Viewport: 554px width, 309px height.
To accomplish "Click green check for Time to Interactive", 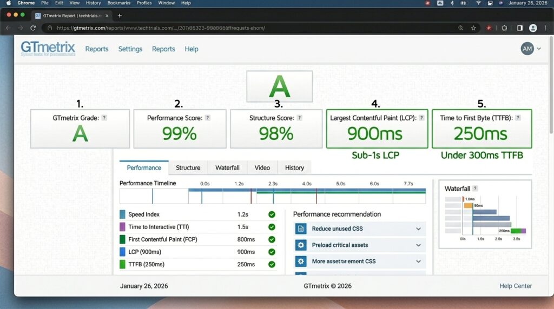I will 272,227.
